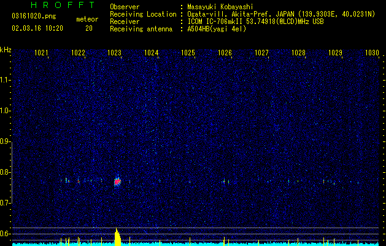The image size is (386, 246).
Task: Click the meteor count value 20
Action: (89, 28)
